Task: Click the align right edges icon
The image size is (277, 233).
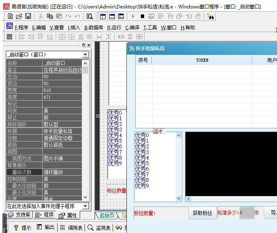Action: 31,37
